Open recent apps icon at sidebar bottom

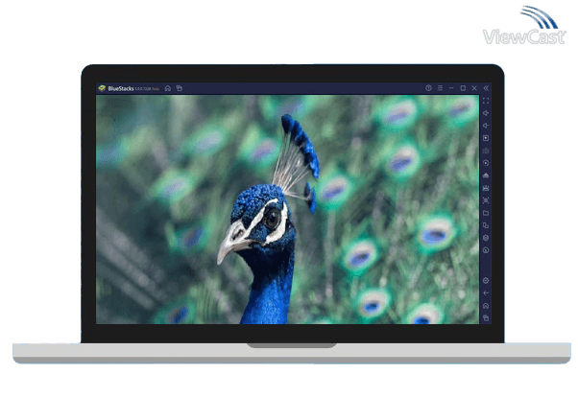click(x=486, y=317)
